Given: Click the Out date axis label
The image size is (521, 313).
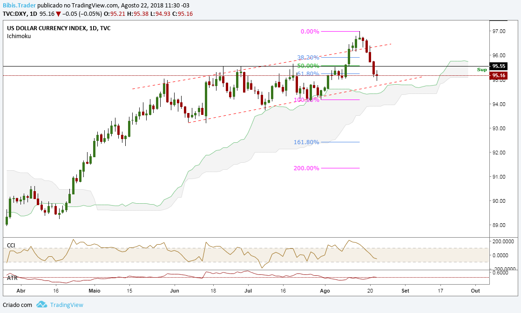Looking at the screenshot, I should tap(475, 291).
